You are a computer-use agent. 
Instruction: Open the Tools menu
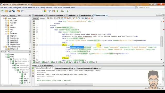click(x=60, y=7)
